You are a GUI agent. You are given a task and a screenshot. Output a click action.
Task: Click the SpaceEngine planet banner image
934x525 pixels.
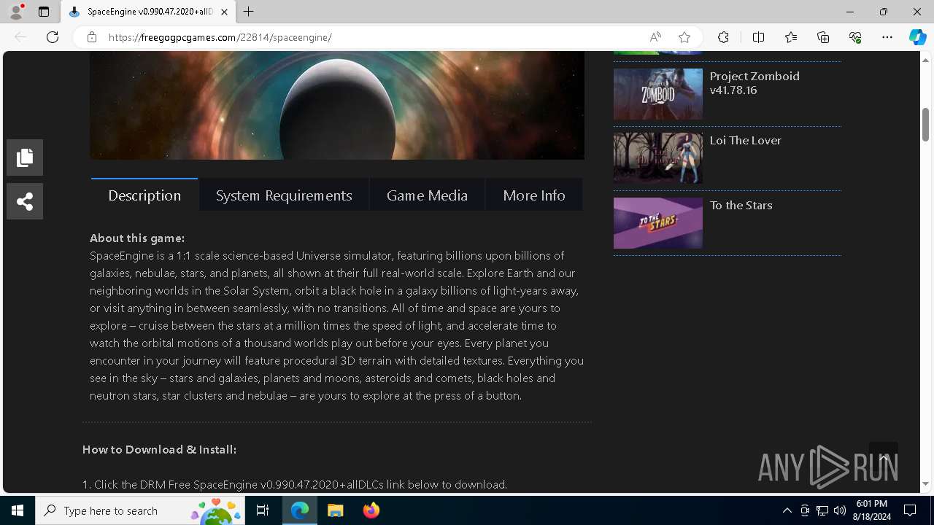pyautogui.click(x=337, y=105)
